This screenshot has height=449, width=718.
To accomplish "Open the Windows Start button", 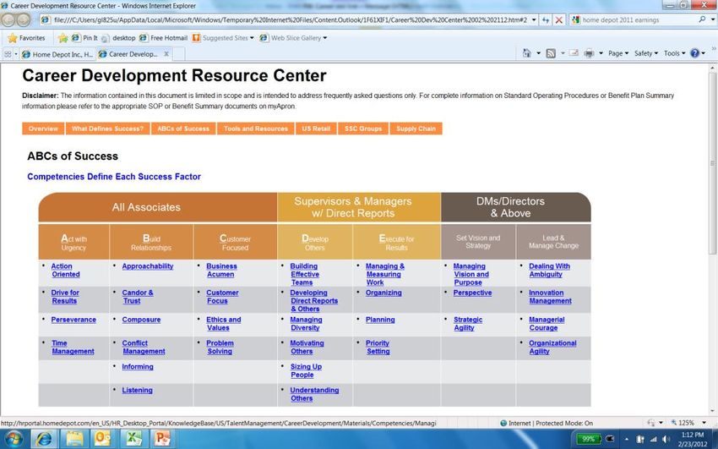I will click(14, 439).
